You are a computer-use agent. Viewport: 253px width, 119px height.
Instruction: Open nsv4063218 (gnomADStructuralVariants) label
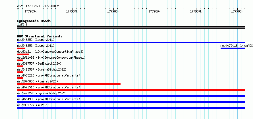click(49, 75)
